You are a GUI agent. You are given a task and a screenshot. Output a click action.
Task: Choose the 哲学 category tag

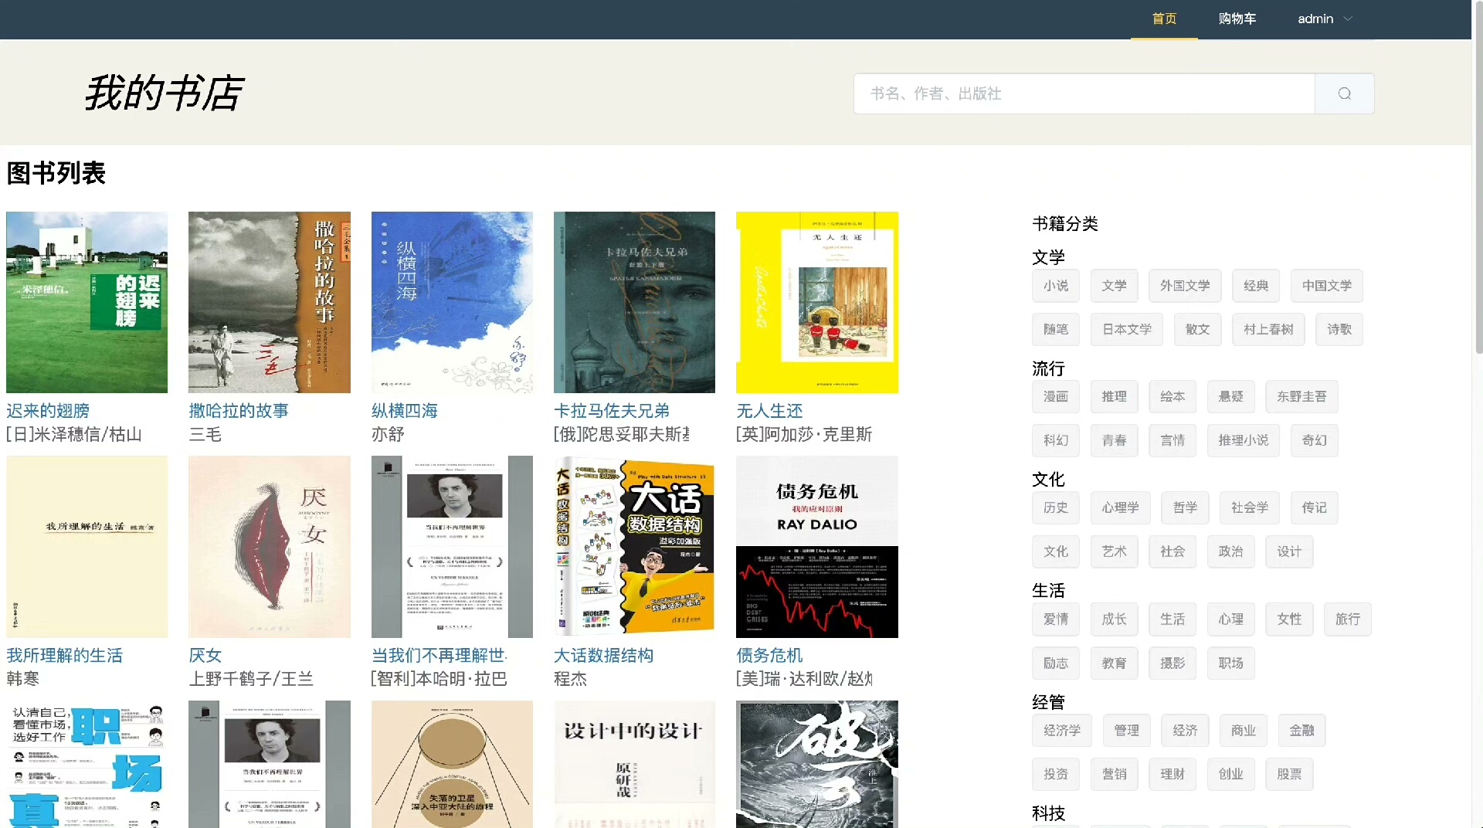1185,508
